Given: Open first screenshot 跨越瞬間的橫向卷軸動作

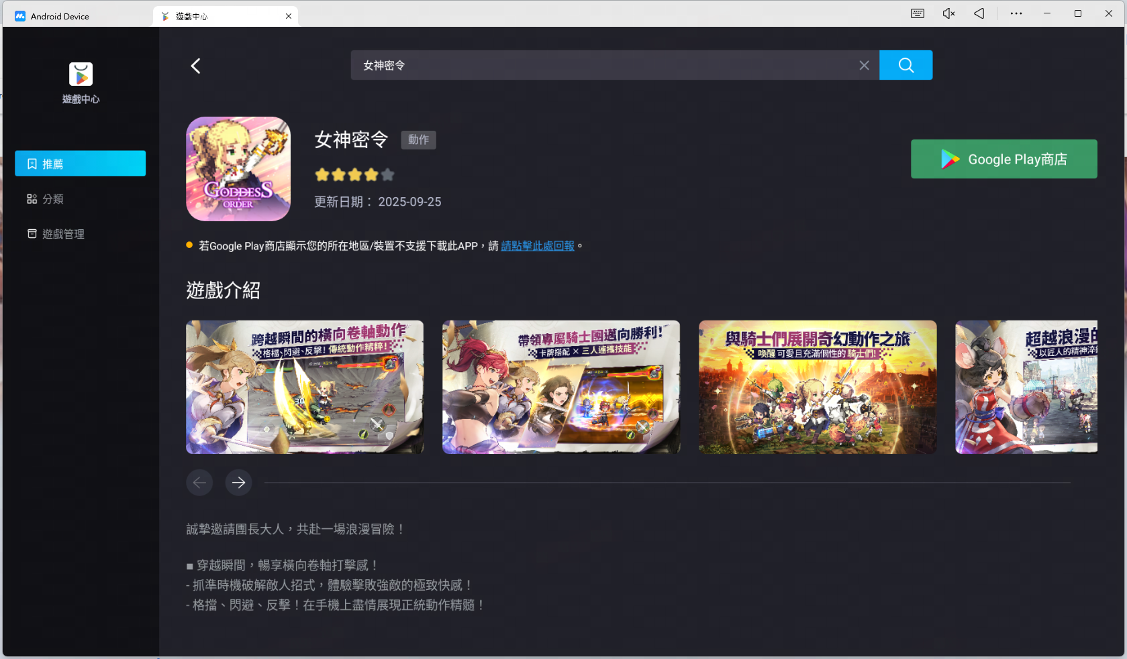Looking at the screenshot, I should (305, 387).
